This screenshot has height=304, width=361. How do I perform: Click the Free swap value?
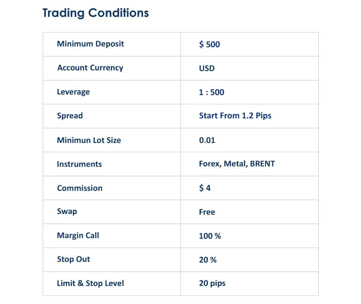[x=207, y=212]
